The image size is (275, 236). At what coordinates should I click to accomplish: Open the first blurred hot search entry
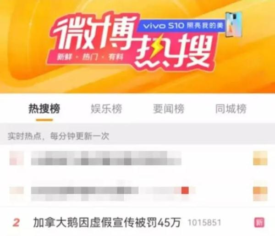(106, 158)
